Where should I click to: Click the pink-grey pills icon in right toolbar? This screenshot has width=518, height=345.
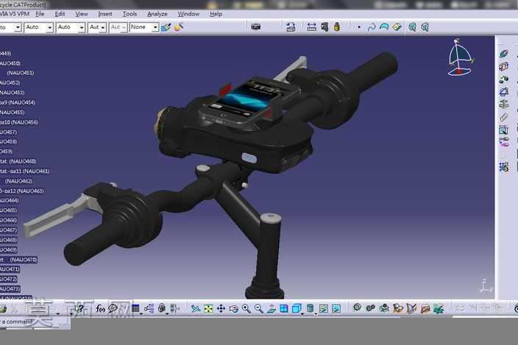504,143
